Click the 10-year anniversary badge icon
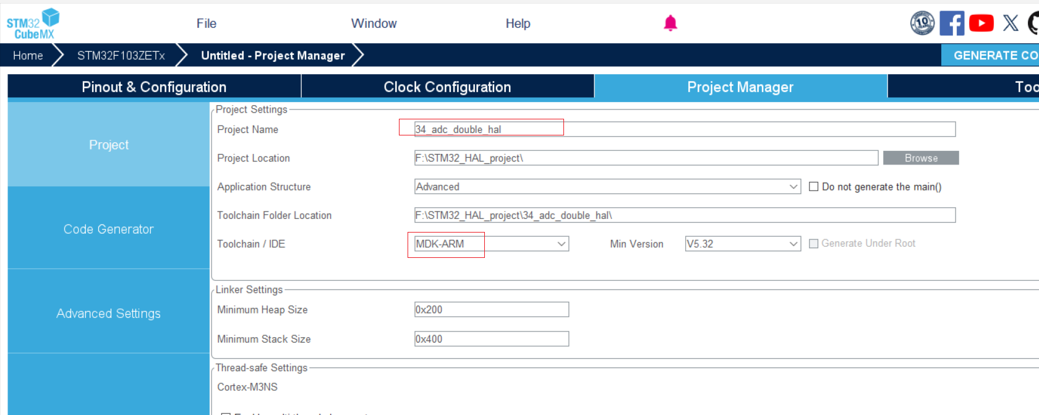This screenshot has height=415, width=1039. coord(922,24)
